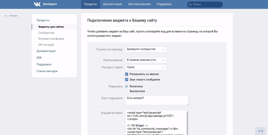Image resolution: width=268 pixels, height=135 pixels.
Task: Open the Документация top navigation tab
Action: point(113,4)
